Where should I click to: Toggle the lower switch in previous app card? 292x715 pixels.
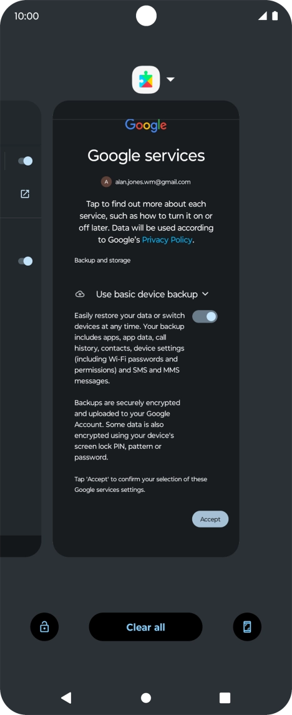tap(26, 261)
